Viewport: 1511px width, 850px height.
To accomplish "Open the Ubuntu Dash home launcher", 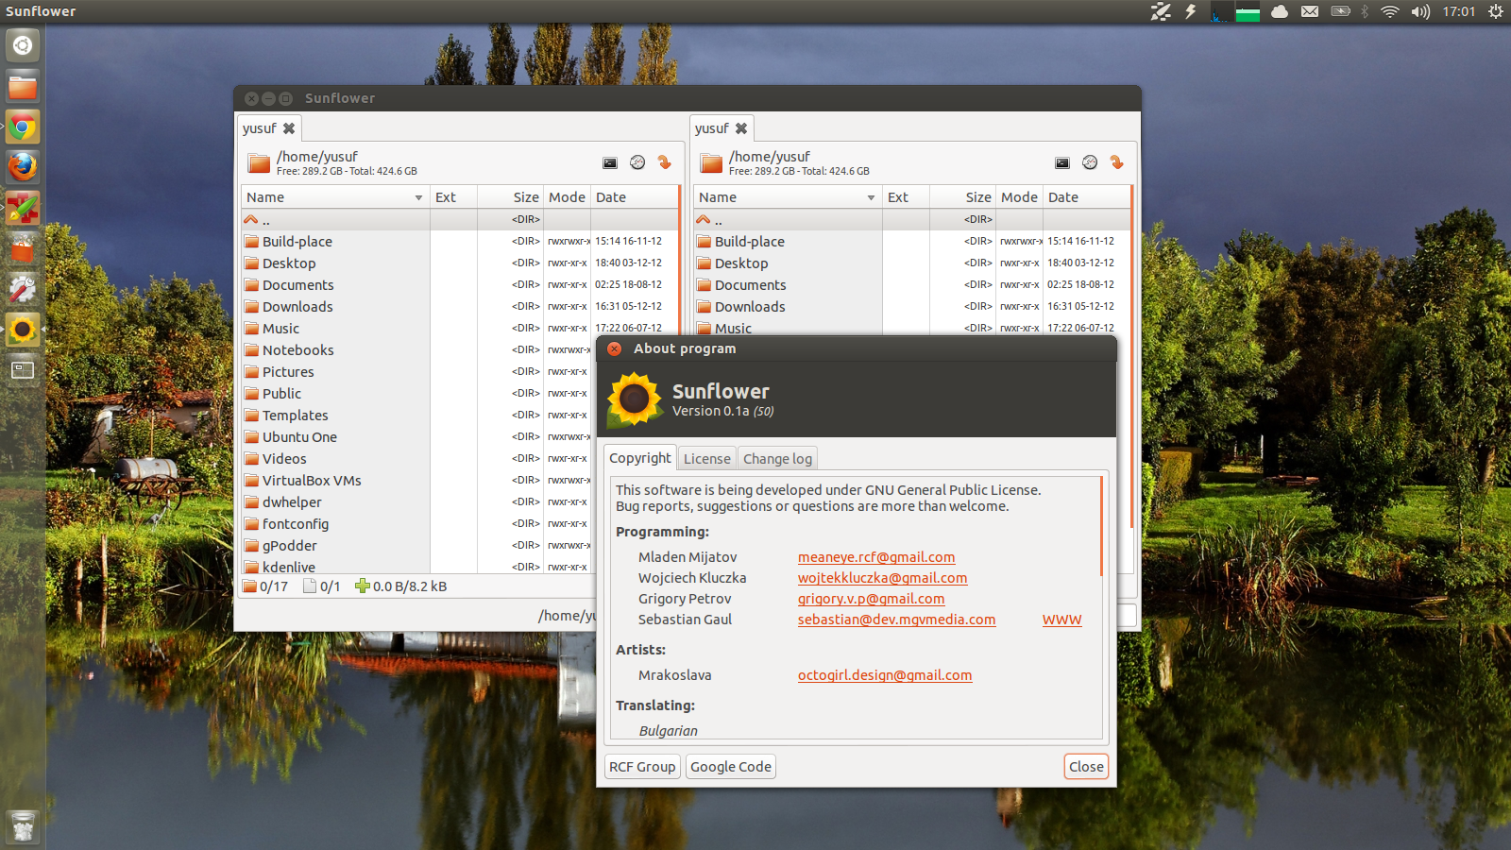I will 23,45.
